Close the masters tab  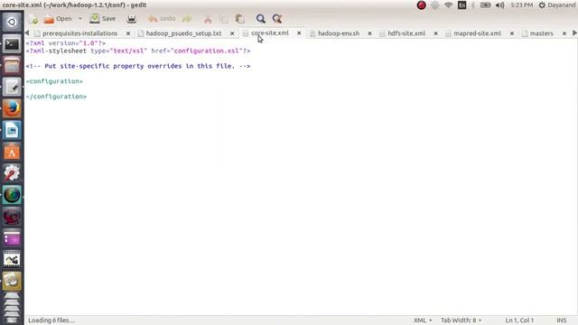(x=564, y=33)
